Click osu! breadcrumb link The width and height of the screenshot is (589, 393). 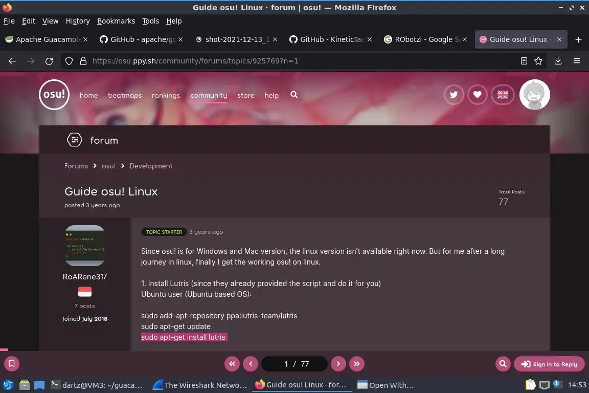(108, 166)
